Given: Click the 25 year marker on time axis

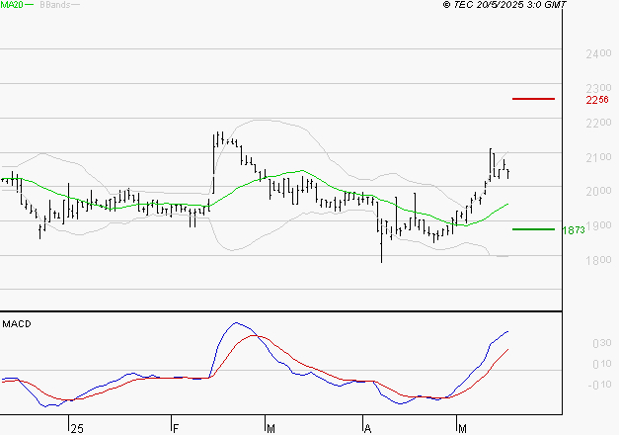Looking at the screenshot, I should pos(76,427).
